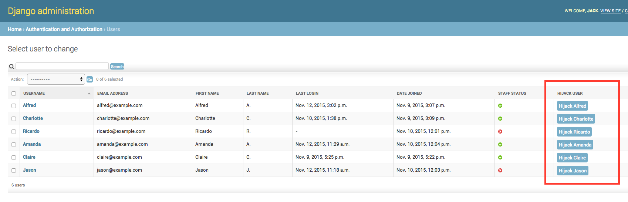The height and width of the screenshot is (202, 628).
Task: Open the Amanda username link
Action: 32,144
